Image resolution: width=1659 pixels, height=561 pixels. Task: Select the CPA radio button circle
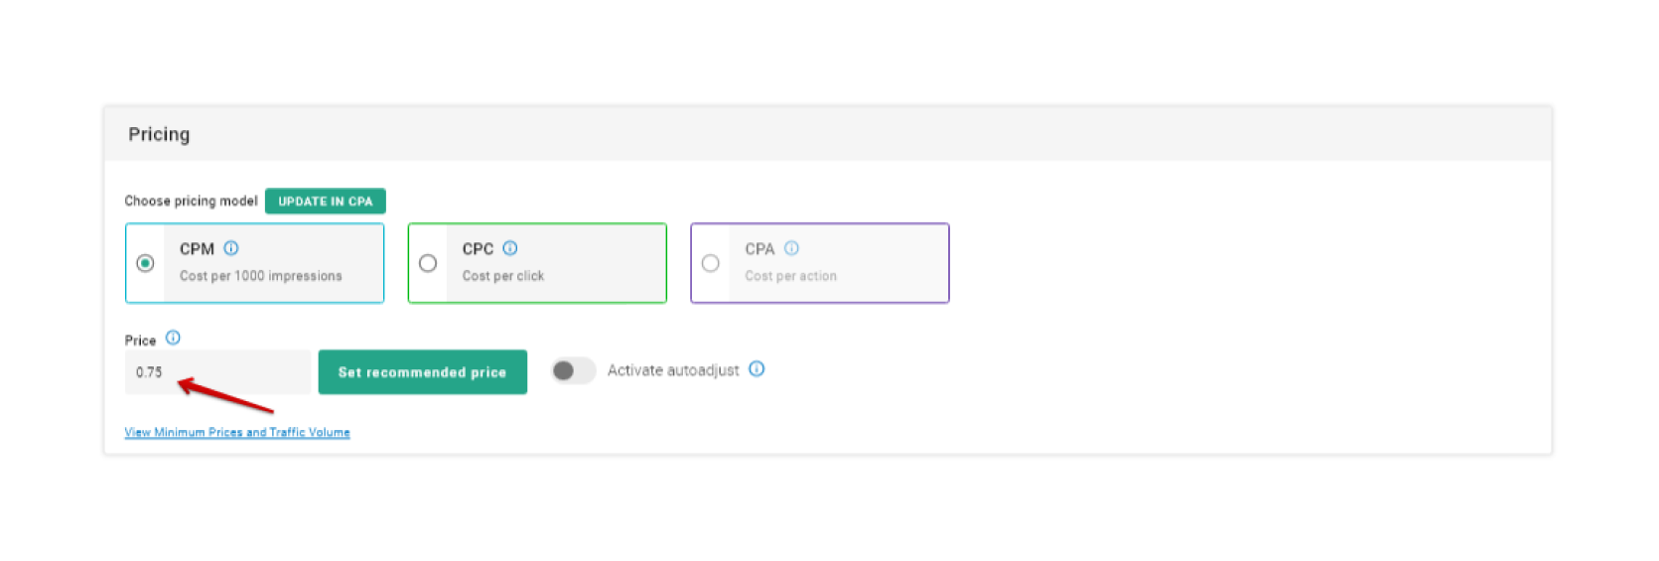pyautogui.click(x=710, y=263)
